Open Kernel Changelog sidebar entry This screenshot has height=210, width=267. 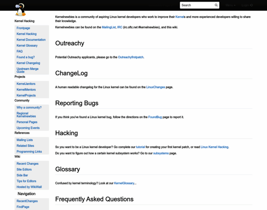pos(28,63)
